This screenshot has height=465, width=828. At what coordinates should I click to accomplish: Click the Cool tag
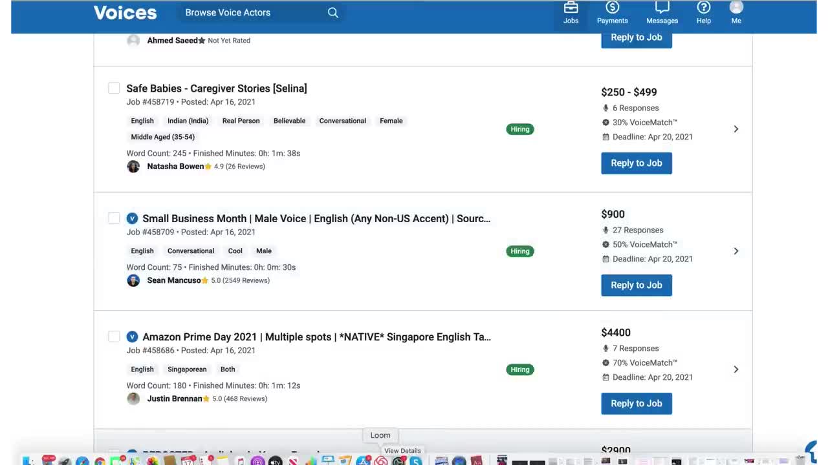235,251
